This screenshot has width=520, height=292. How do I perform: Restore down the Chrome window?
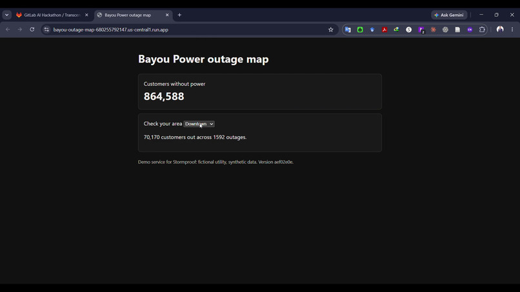pyautogui.click(x=497, y=15)
